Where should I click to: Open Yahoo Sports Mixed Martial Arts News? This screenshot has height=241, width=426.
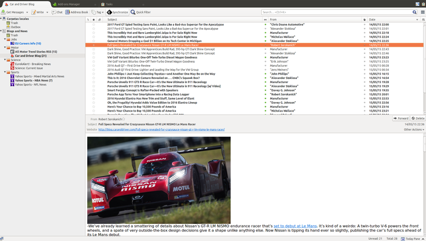coord(37,76)
